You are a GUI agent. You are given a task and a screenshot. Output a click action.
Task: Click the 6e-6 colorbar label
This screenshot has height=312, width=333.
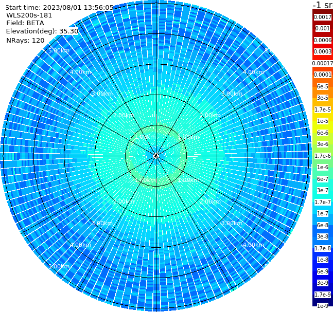click(323, 133)
